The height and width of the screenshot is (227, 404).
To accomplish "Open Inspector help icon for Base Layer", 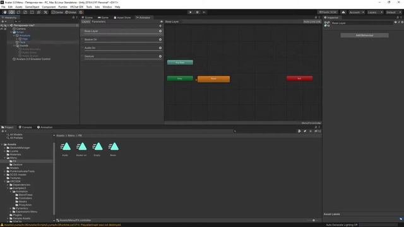I will pyautogui.click(x=396, y=23).
